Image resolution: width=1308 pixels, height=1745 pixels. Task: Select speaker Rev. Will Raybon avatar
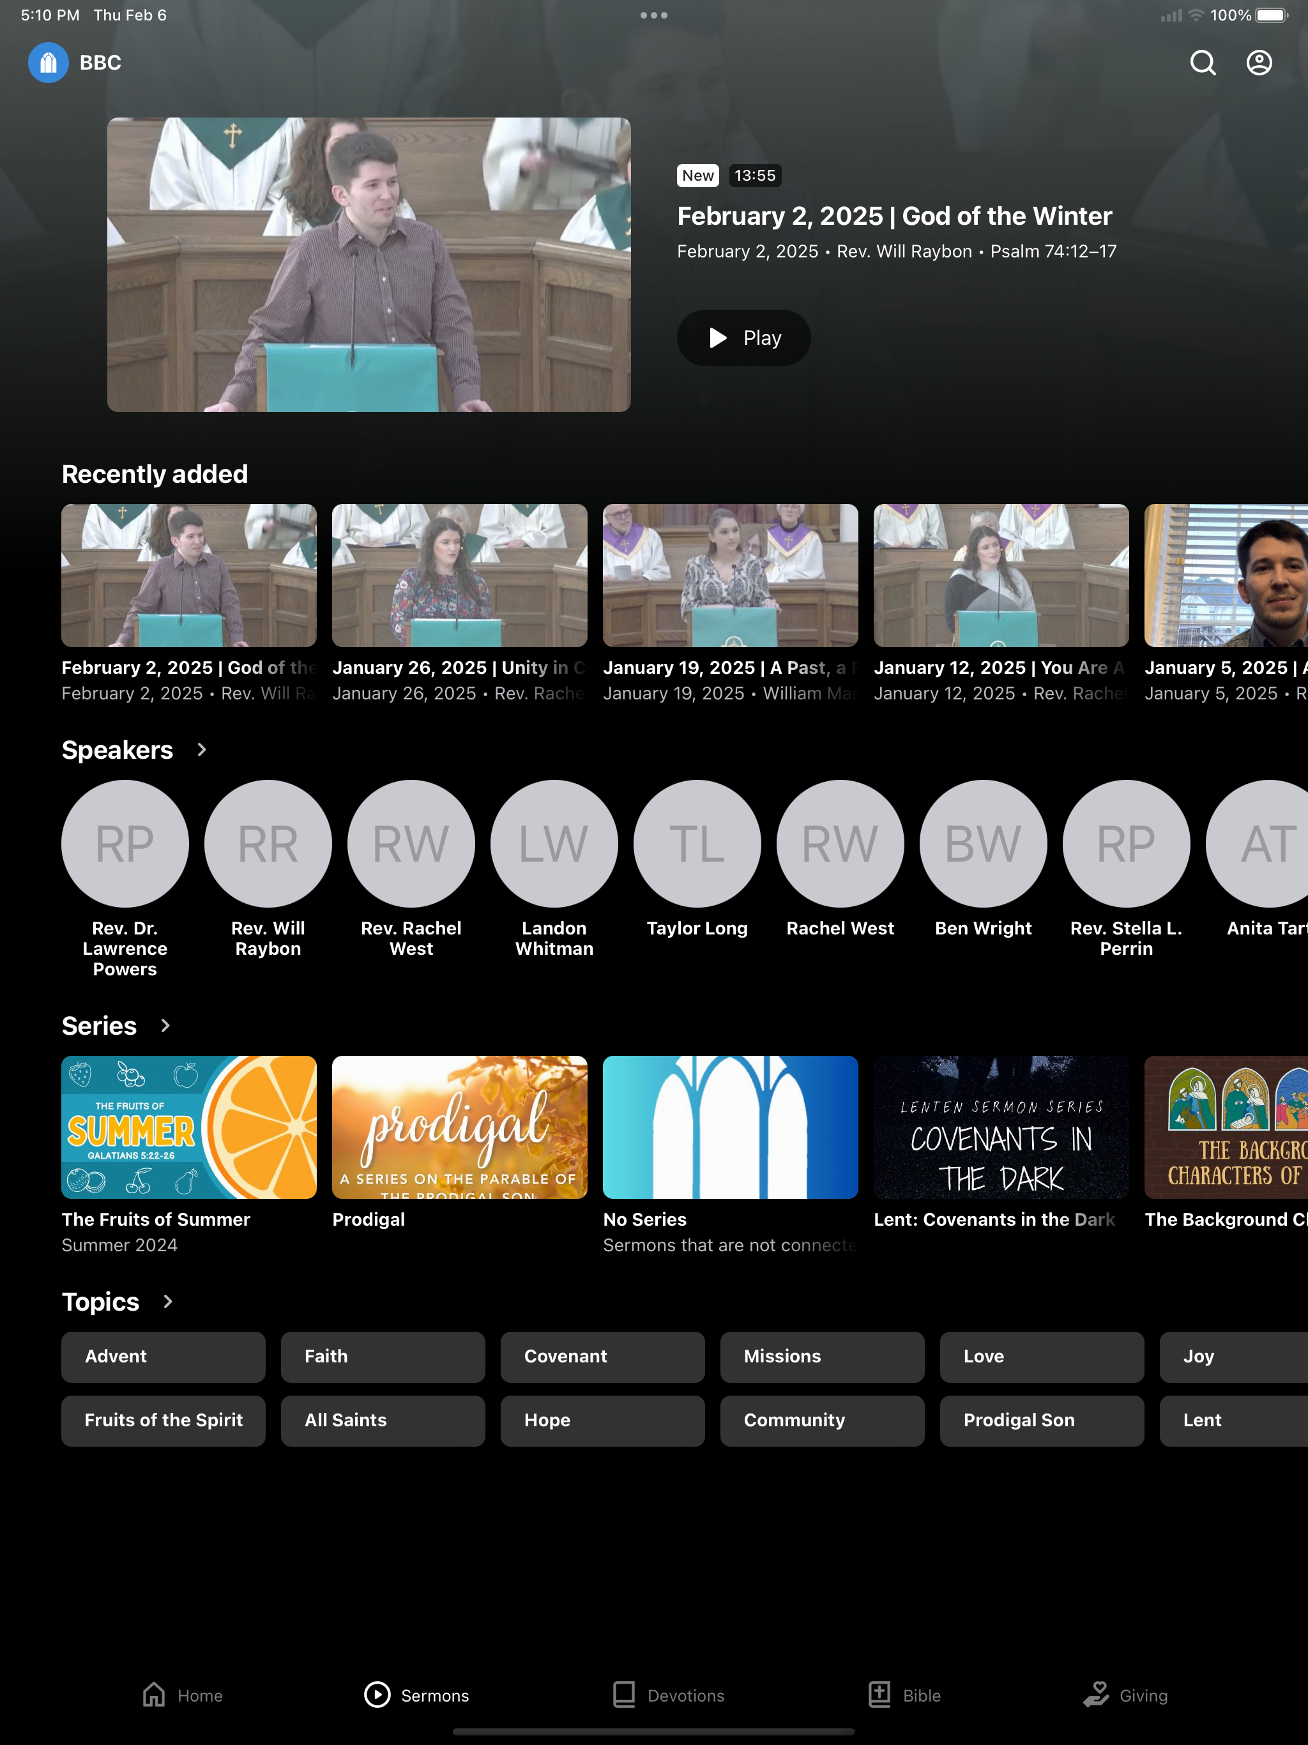click(268, 843)
